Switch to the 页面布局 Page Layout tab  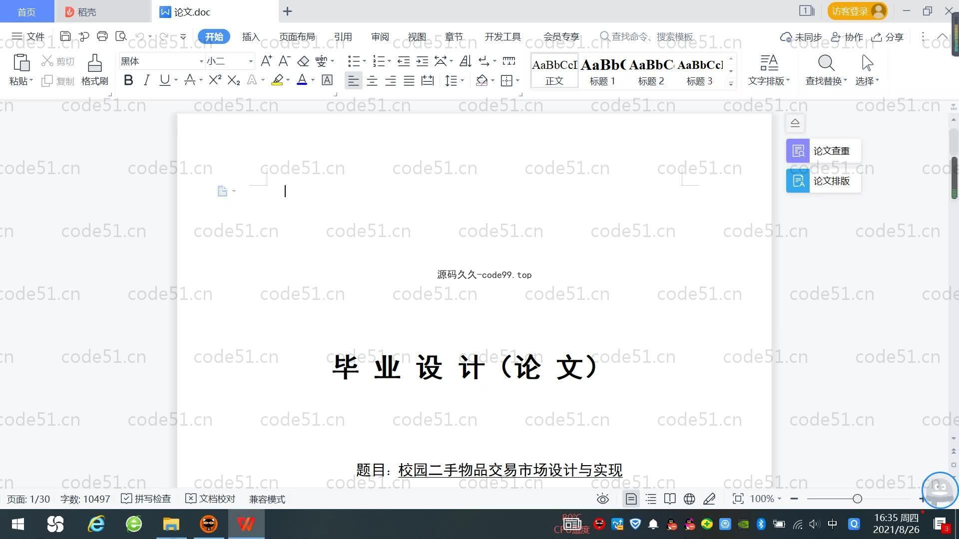tap(297, 36)
